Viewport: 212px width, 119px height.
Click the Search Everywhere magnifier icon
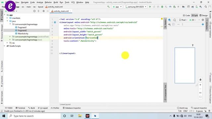[206, 7]
